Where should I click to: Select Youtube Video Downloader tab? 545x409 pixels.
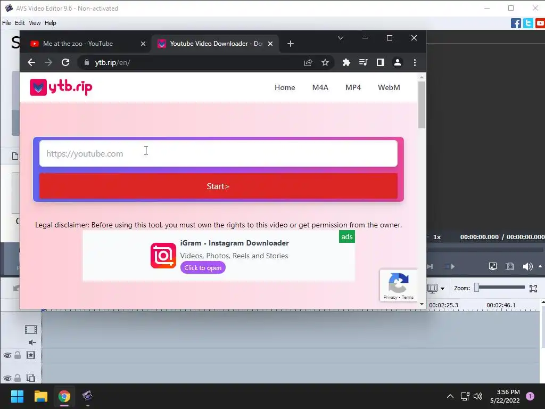(216, 44)
